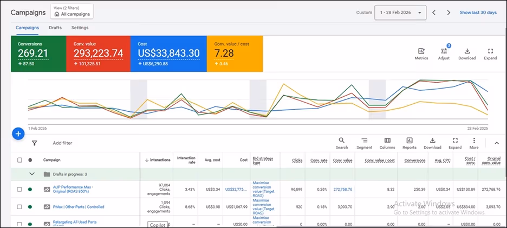
Task: Tick the PMax Other Parts row checkbox
Action: [19, 207]
